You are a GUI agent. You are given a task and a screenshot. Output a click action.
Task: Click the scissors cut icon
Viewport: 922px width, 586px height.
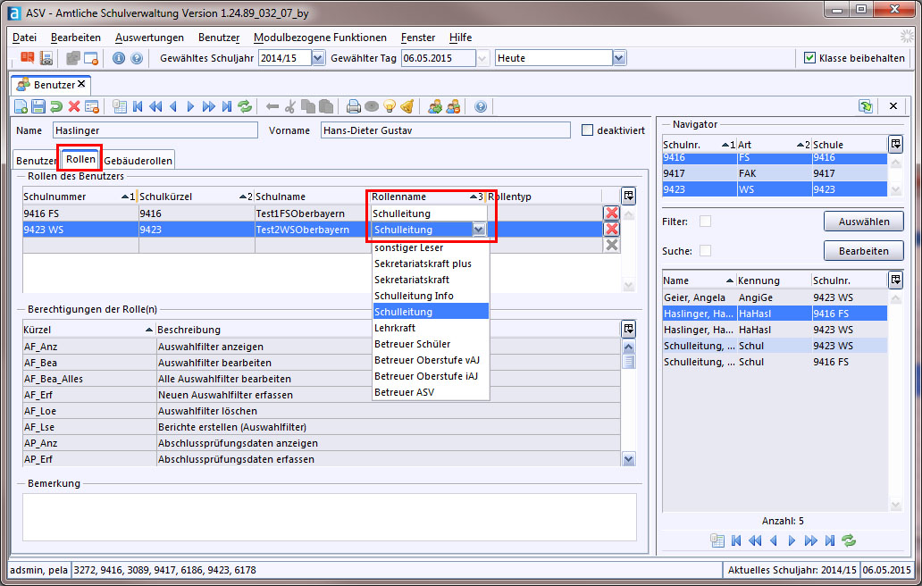coord(289,106)
